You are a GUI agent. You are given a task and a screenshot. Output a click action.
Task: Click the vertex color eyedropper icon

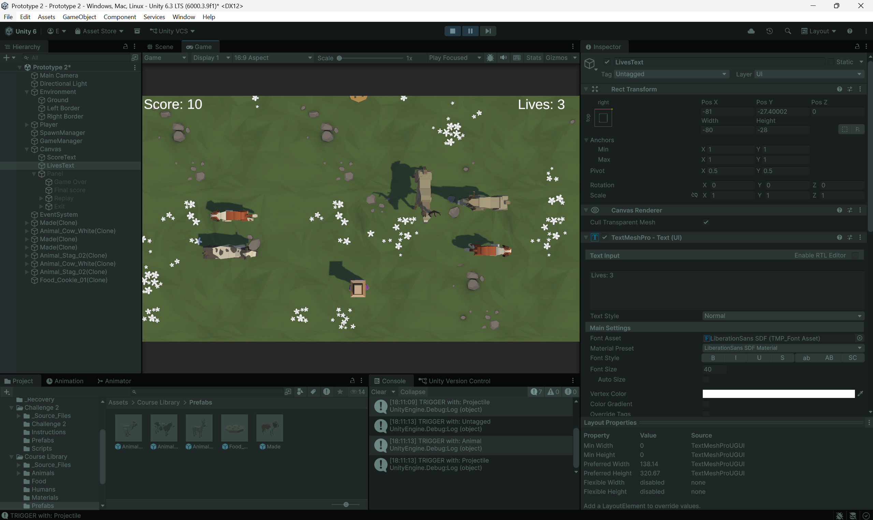(x=860, y=393)
